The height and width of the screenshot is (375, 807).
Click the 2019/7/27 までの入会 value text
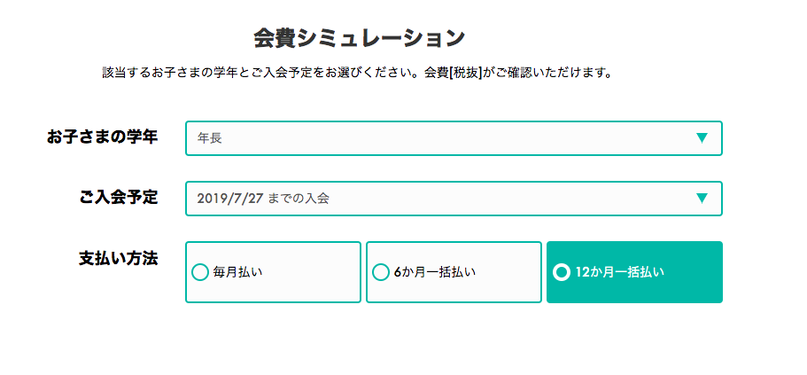[263, 199]
